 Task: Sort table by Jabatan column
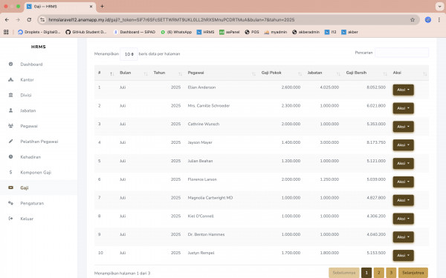[x=323, y=73]
